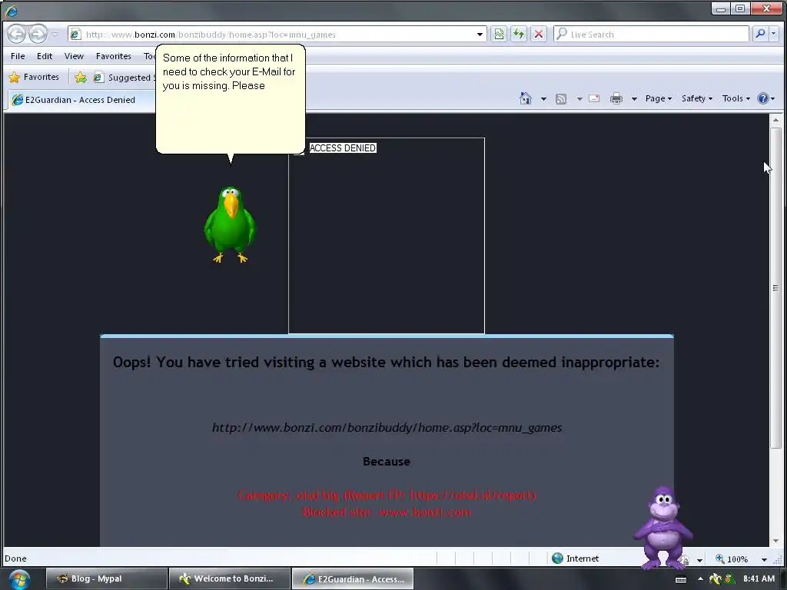Click the Done status bar text
This screenshot has height=590, width=787.
pos(15,559)
